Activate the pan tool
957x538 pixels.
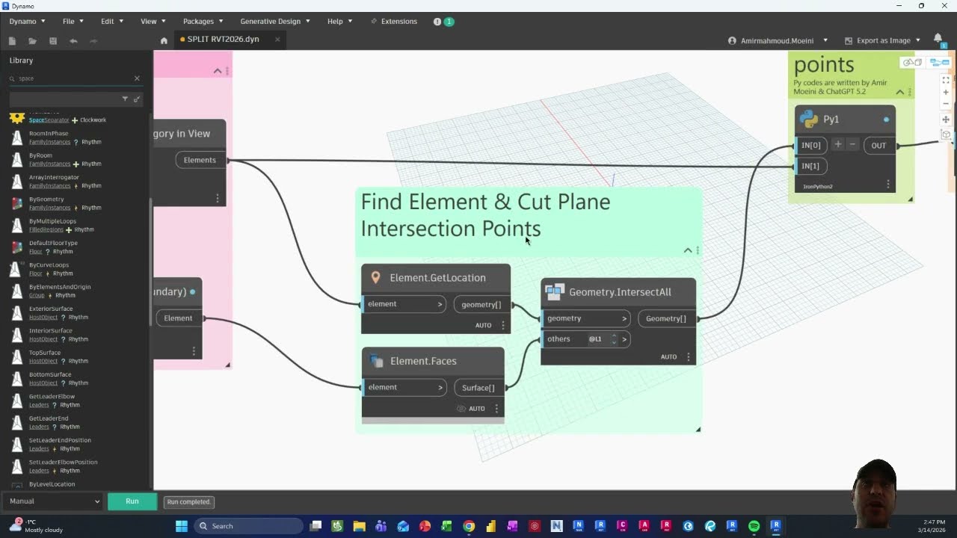point(946,120)
